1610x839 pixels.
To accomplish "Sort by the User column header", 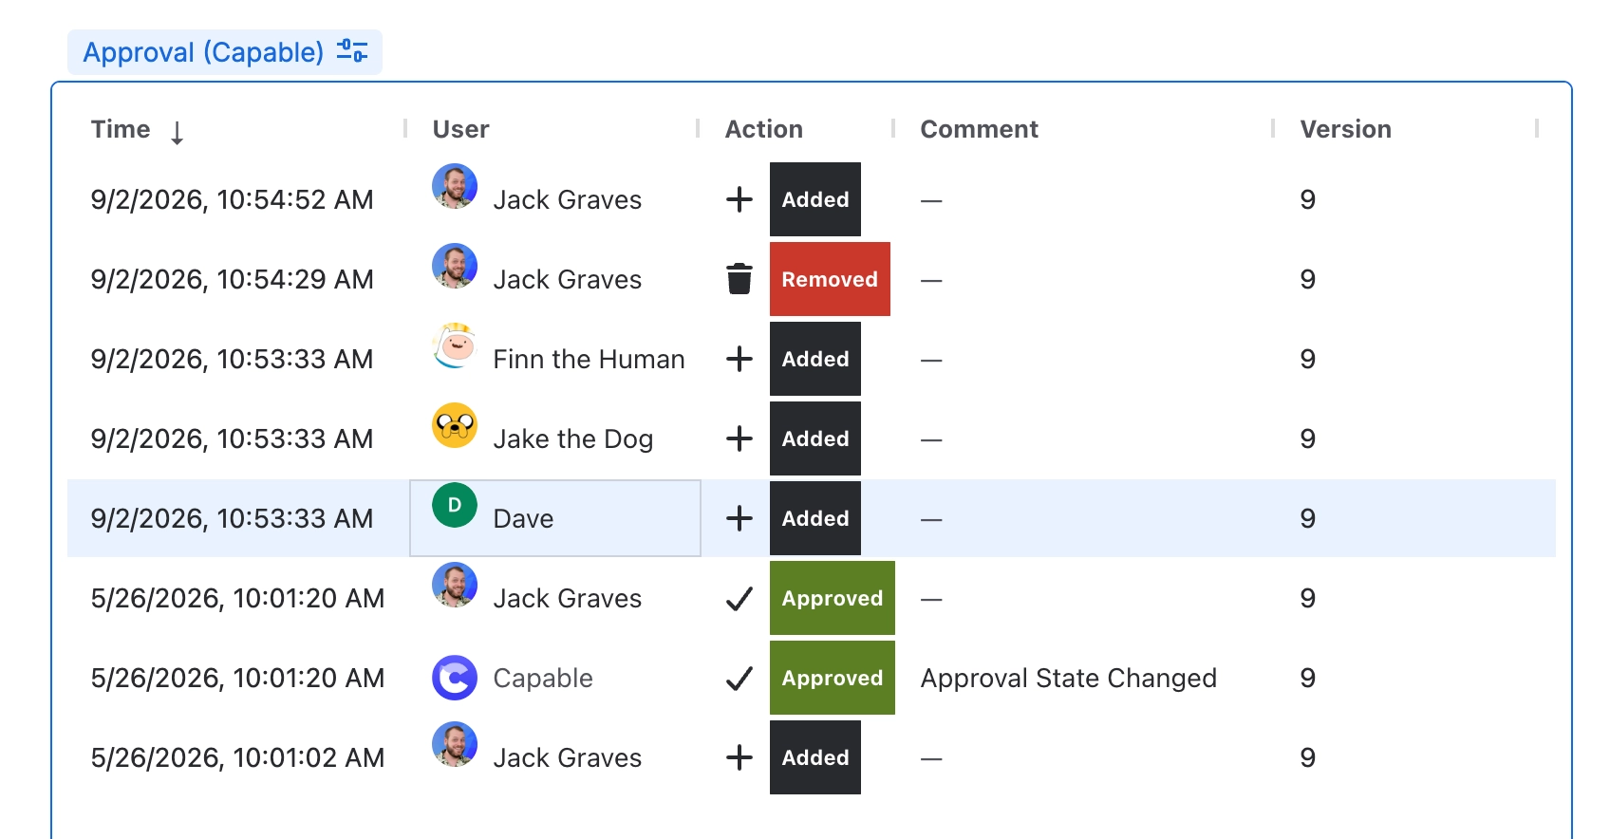I will point(460,129).
